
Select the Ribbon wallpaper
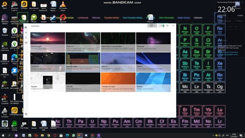[x=153, y=62]
